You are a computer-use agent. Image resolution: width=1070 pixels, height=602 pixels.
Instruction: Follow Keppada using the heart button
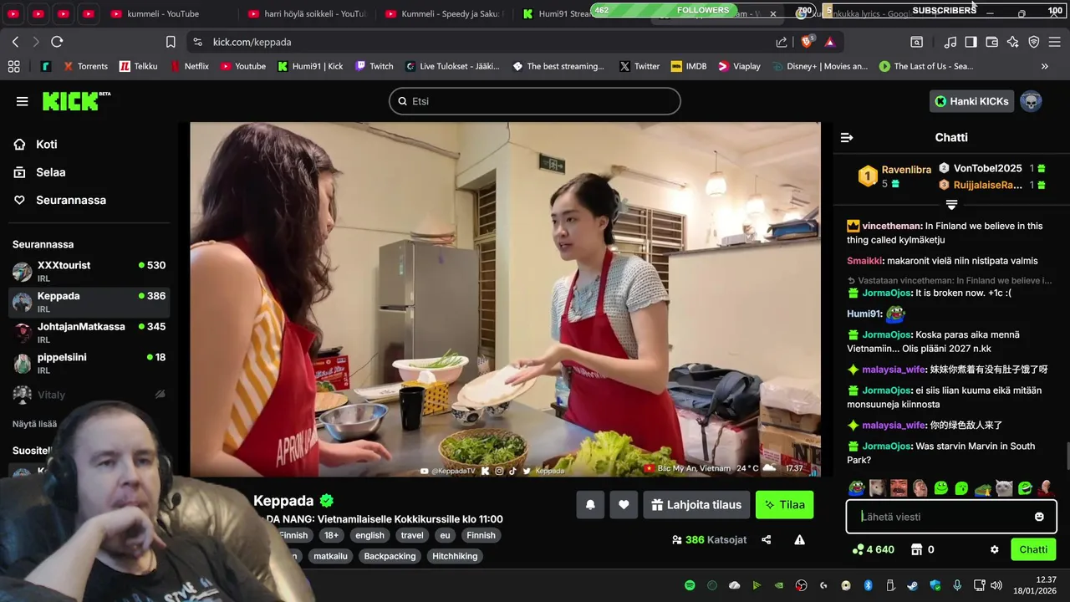624,505
